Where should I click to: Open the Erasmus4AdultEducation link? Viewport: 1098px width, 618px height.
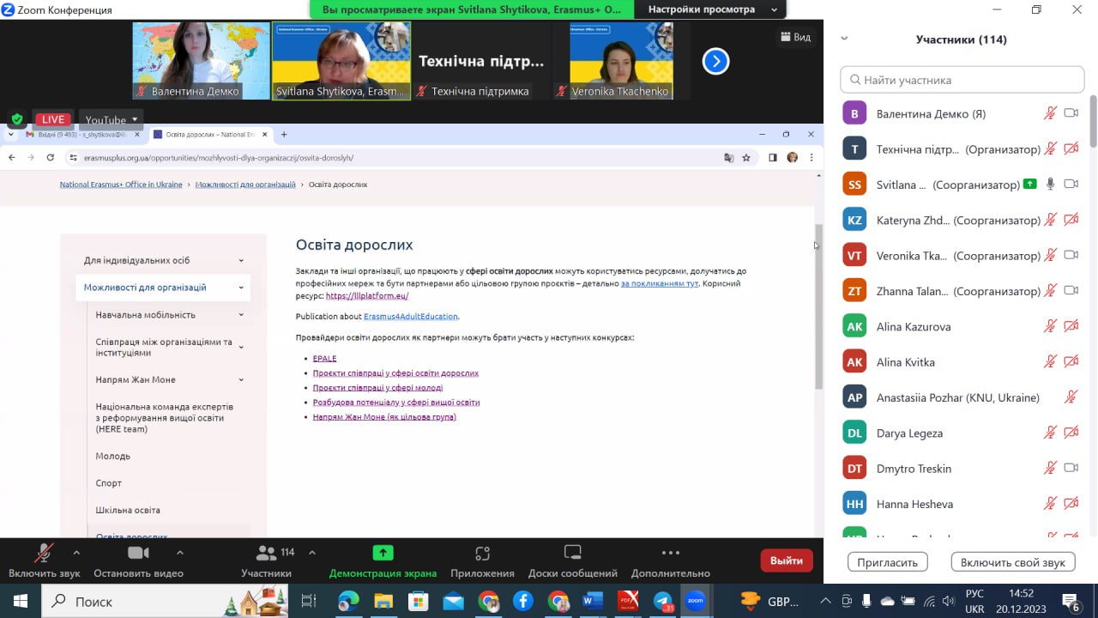coord(411,317)
